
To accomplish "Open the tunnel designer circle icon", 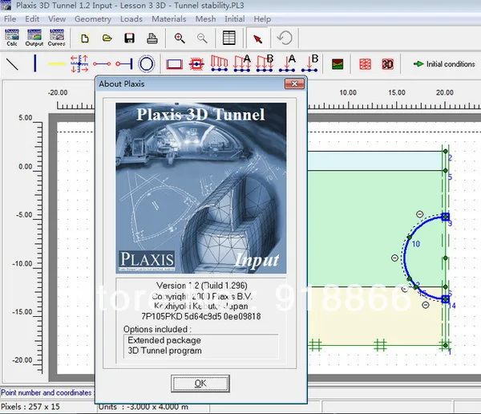I will click(147, 64).
